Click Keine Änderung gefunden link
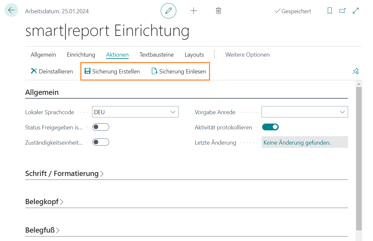This screenshot has width=373, height=241. pyautogui.click(x=297, y=142)
